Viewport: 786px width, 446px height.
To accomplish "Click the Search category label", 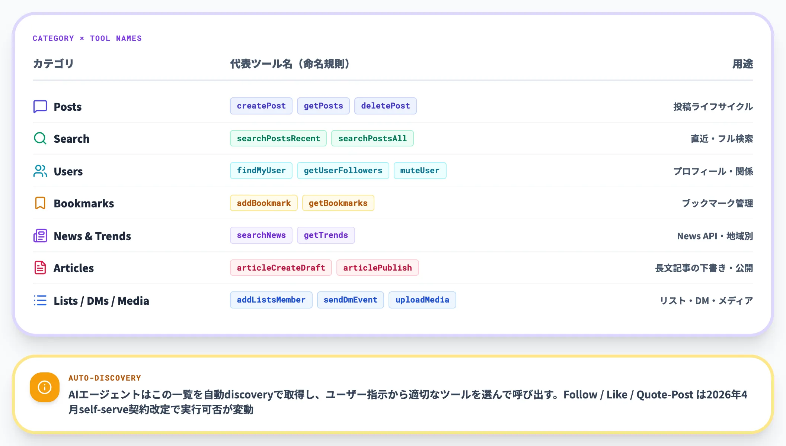I will click(71, 139).
